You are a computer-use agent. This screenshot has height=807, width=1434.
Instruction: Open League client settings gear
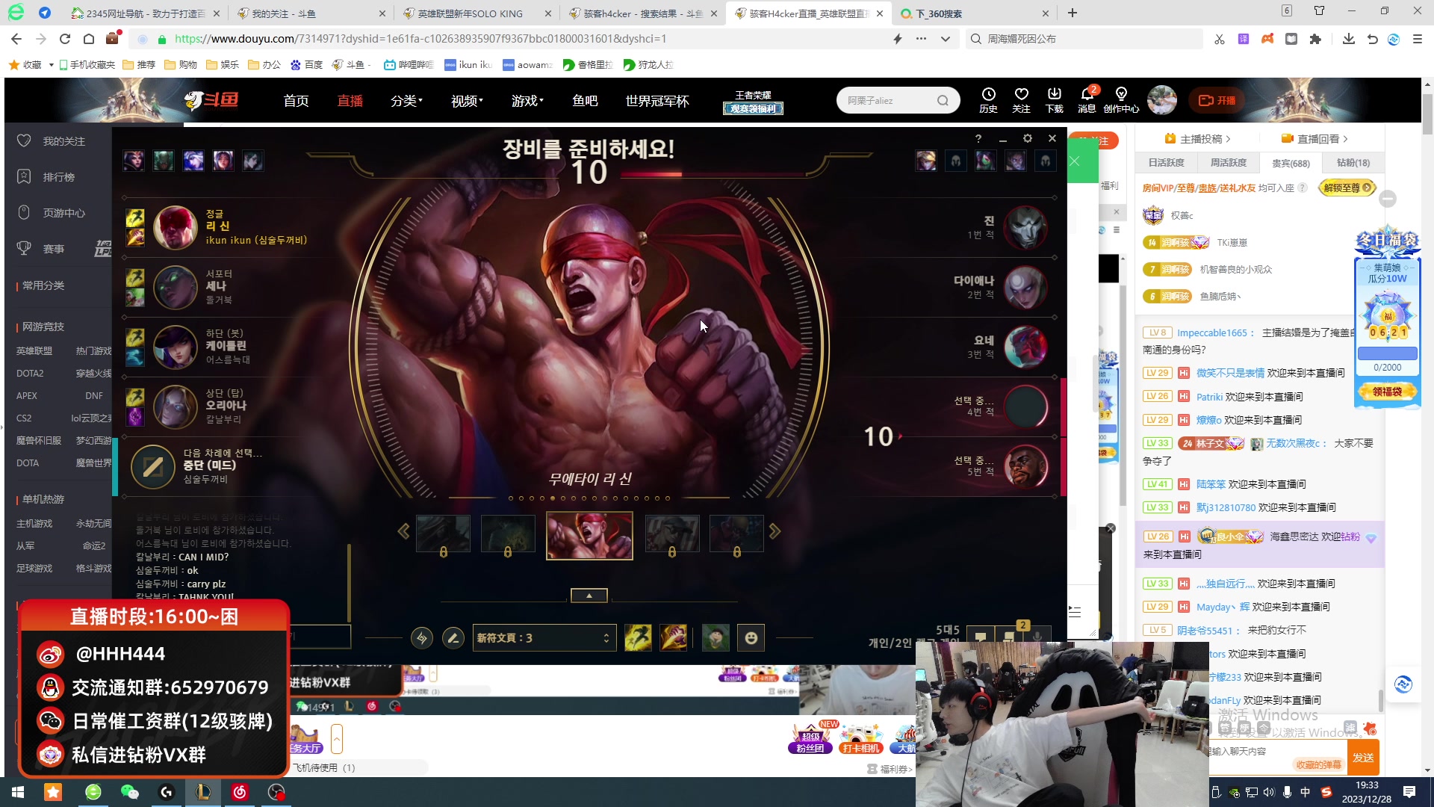click(1028, 139)
